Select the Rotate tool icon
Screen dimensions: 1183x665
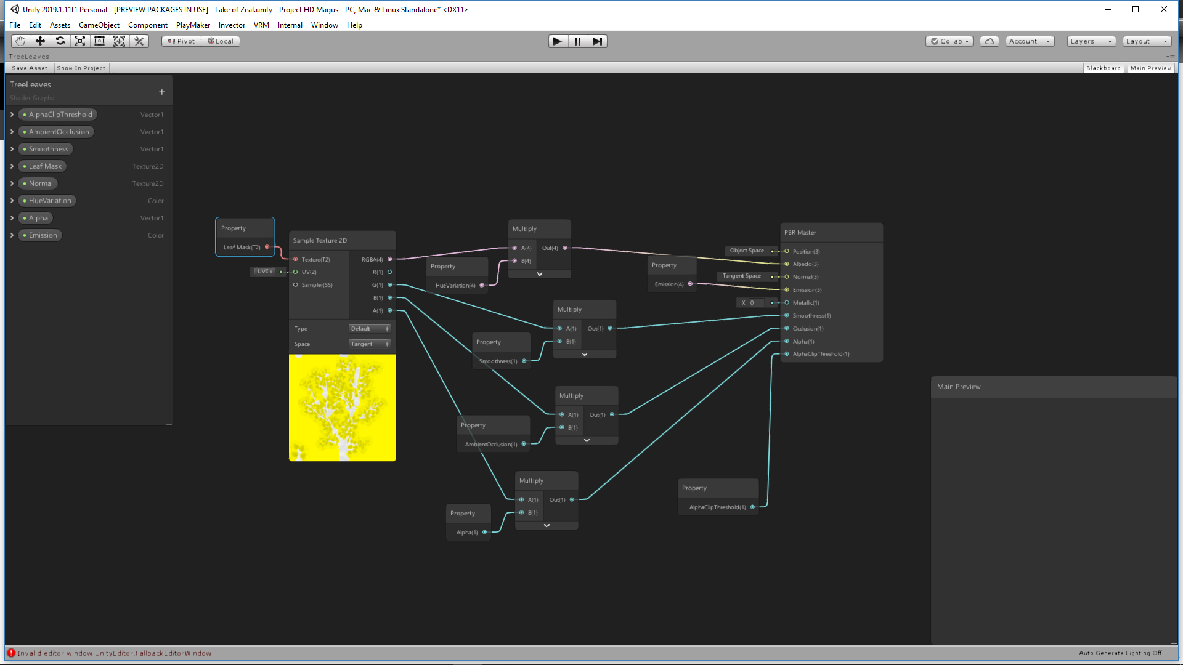coord(60,41)
